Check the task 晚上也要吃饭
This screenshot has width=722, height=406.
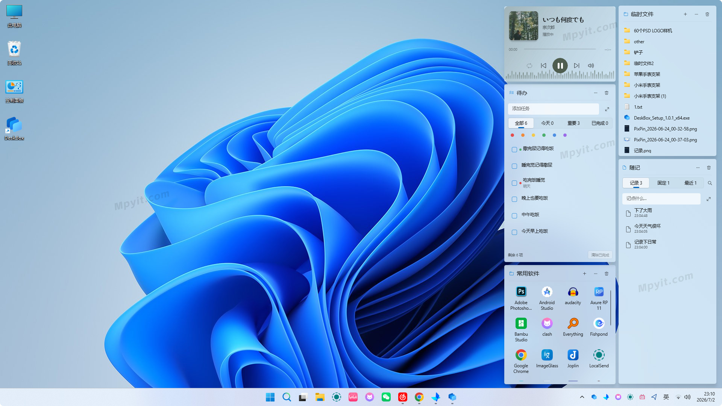514,199
